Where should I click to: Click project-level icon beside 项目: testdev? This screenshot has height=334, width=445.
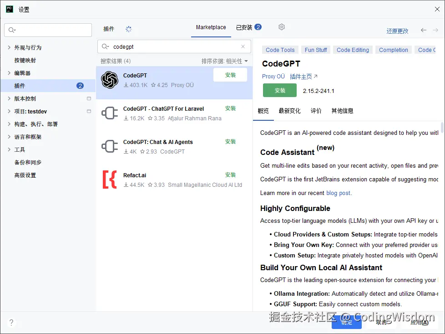tap(89, 111)
